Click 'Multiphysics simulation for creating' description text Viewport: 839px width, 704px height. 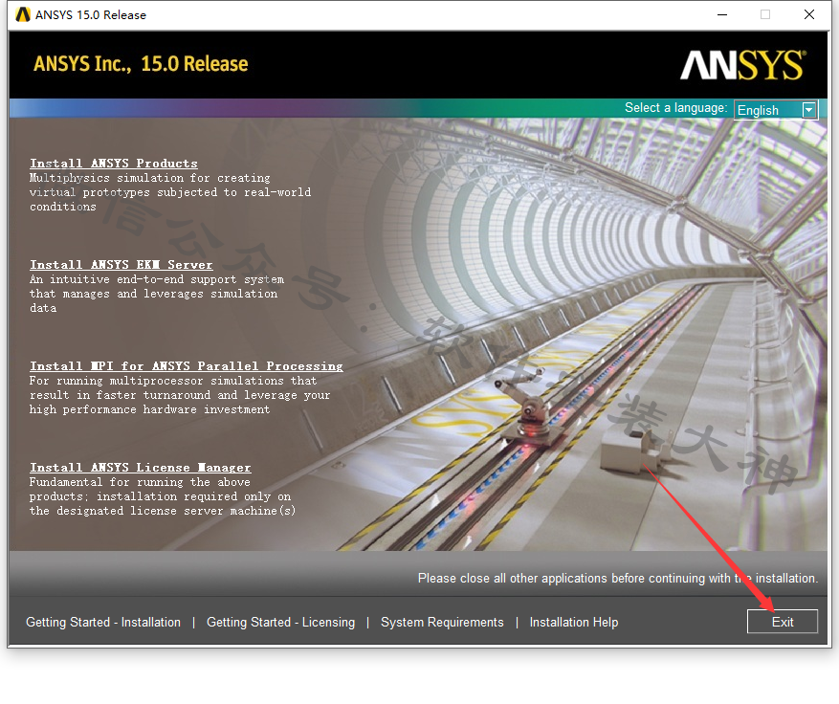coord(150,178)
